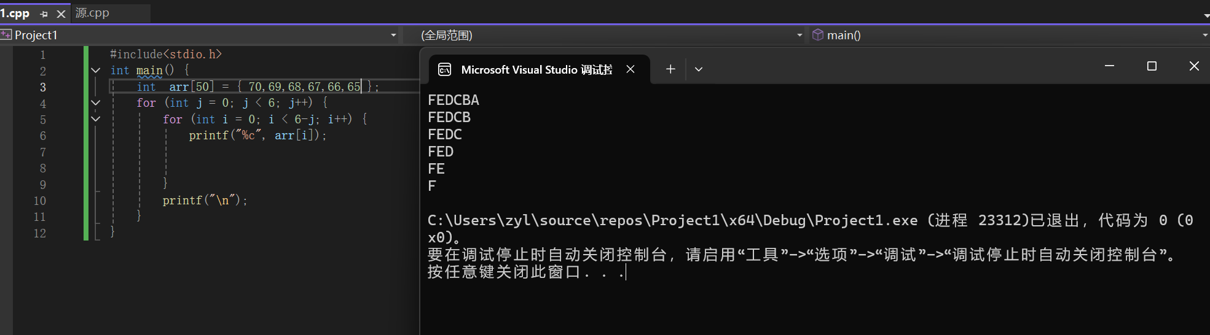Screen dimensions: 1210x335
Task: Place cursor on printf line 6
Action: [x=258, y=136]
